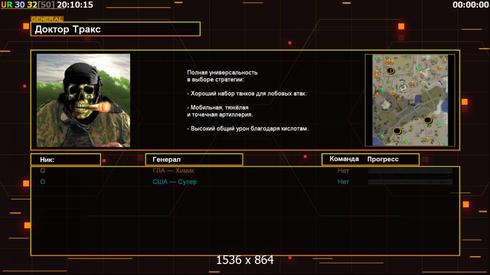Screen dimensions: 490x275
Task: Select player nickname 'O'
Action: [43, 181]
